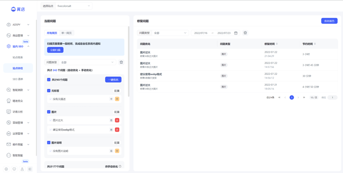Screen dimensions: 343x173
Task: Click the next page arrow
Action: point(298,98)
